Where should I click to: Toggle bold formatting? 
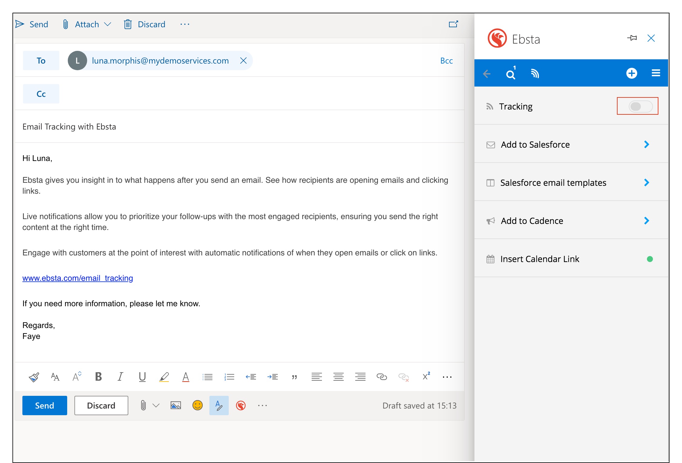[x=98, y=377]
